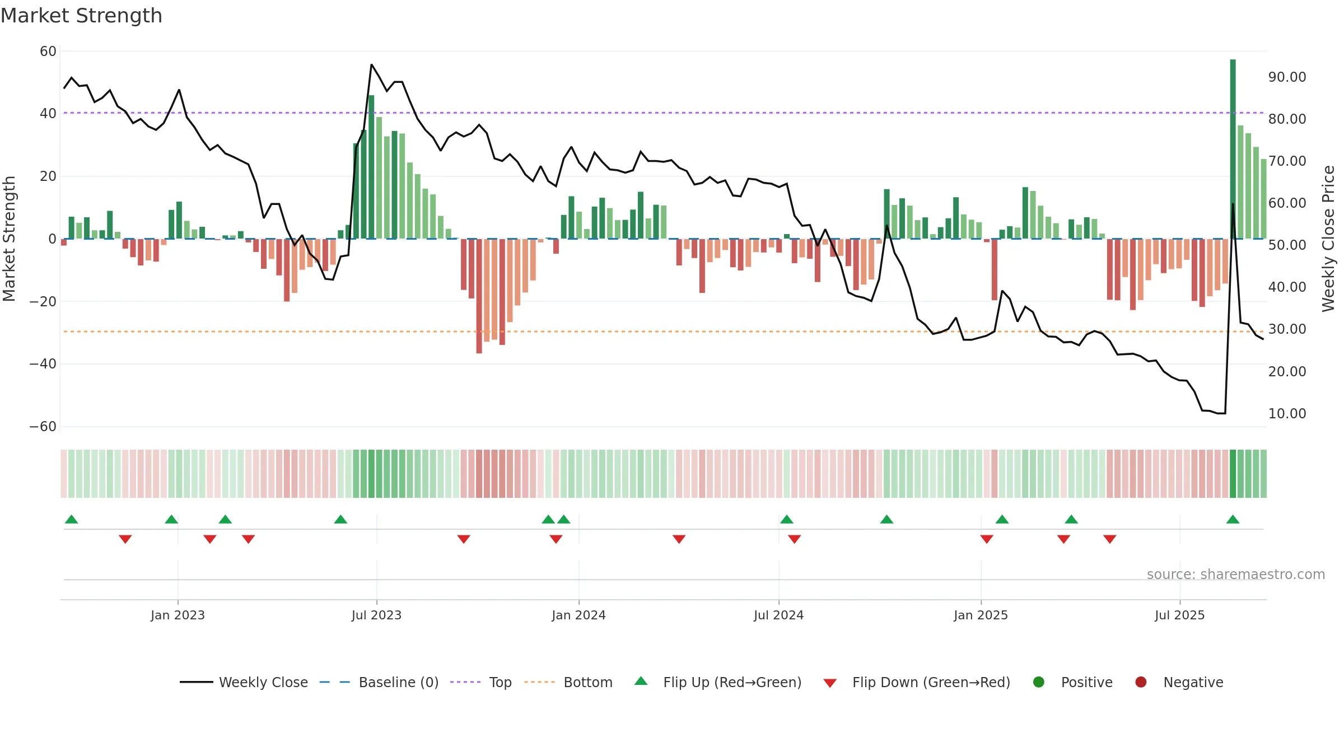
Task: Click the Flip Up triangle just after Jul 2024
Action: click(787, 519)
